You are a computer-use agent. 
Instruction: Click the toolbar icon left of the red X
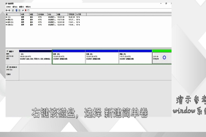coord(23,10)
